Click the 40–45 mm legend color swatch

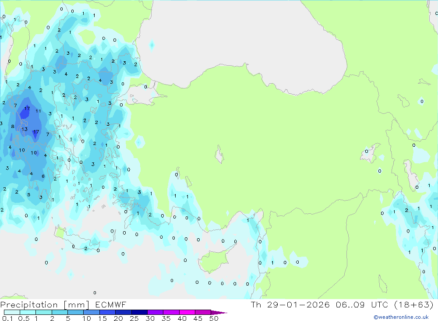[187, 312]
